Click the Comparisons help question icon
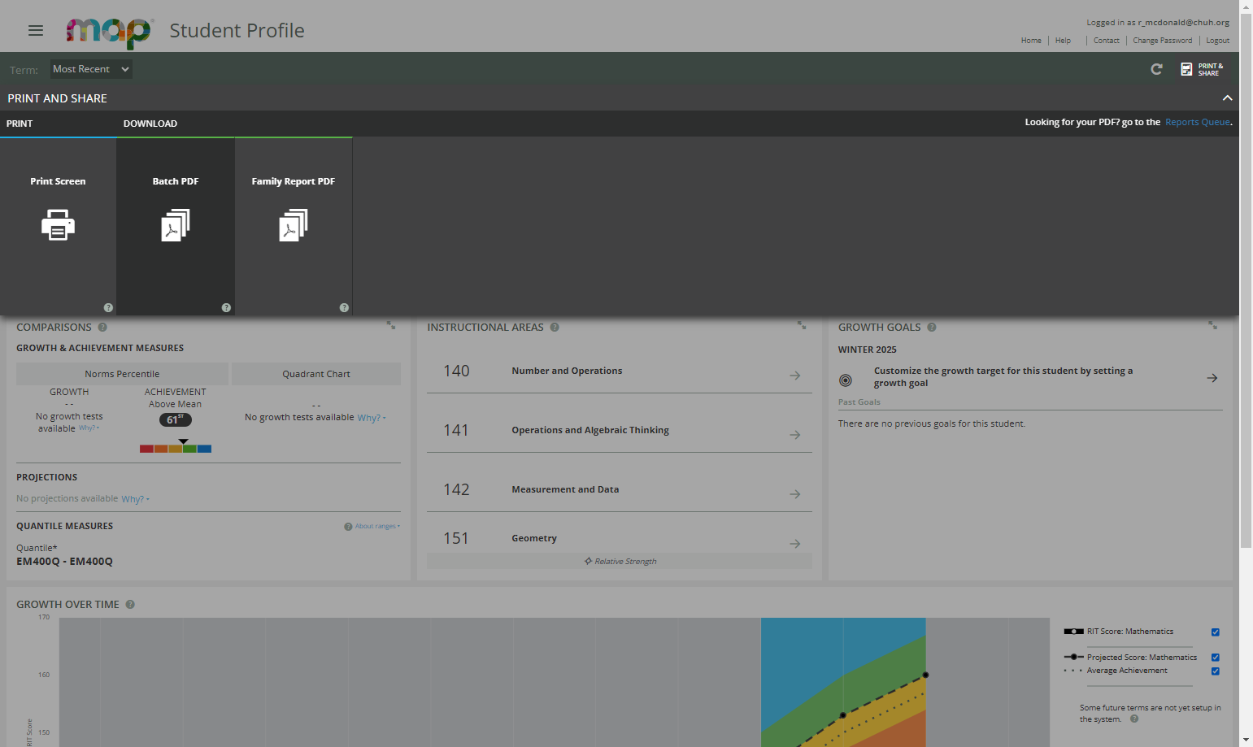 tap(102, 328)
